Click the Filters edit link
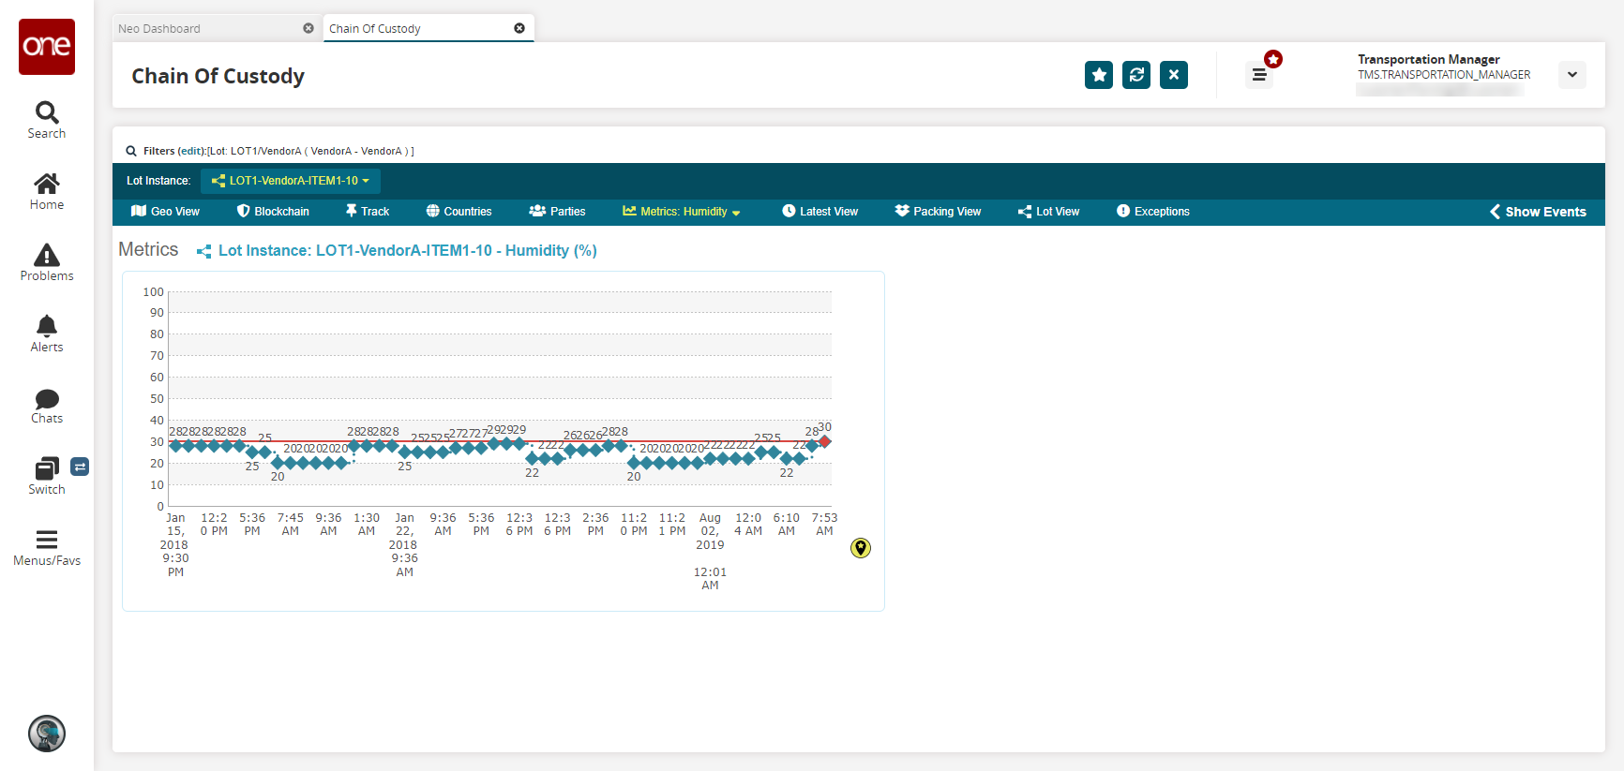Viewport: 1624px width, 771px height. coord(191,151)
